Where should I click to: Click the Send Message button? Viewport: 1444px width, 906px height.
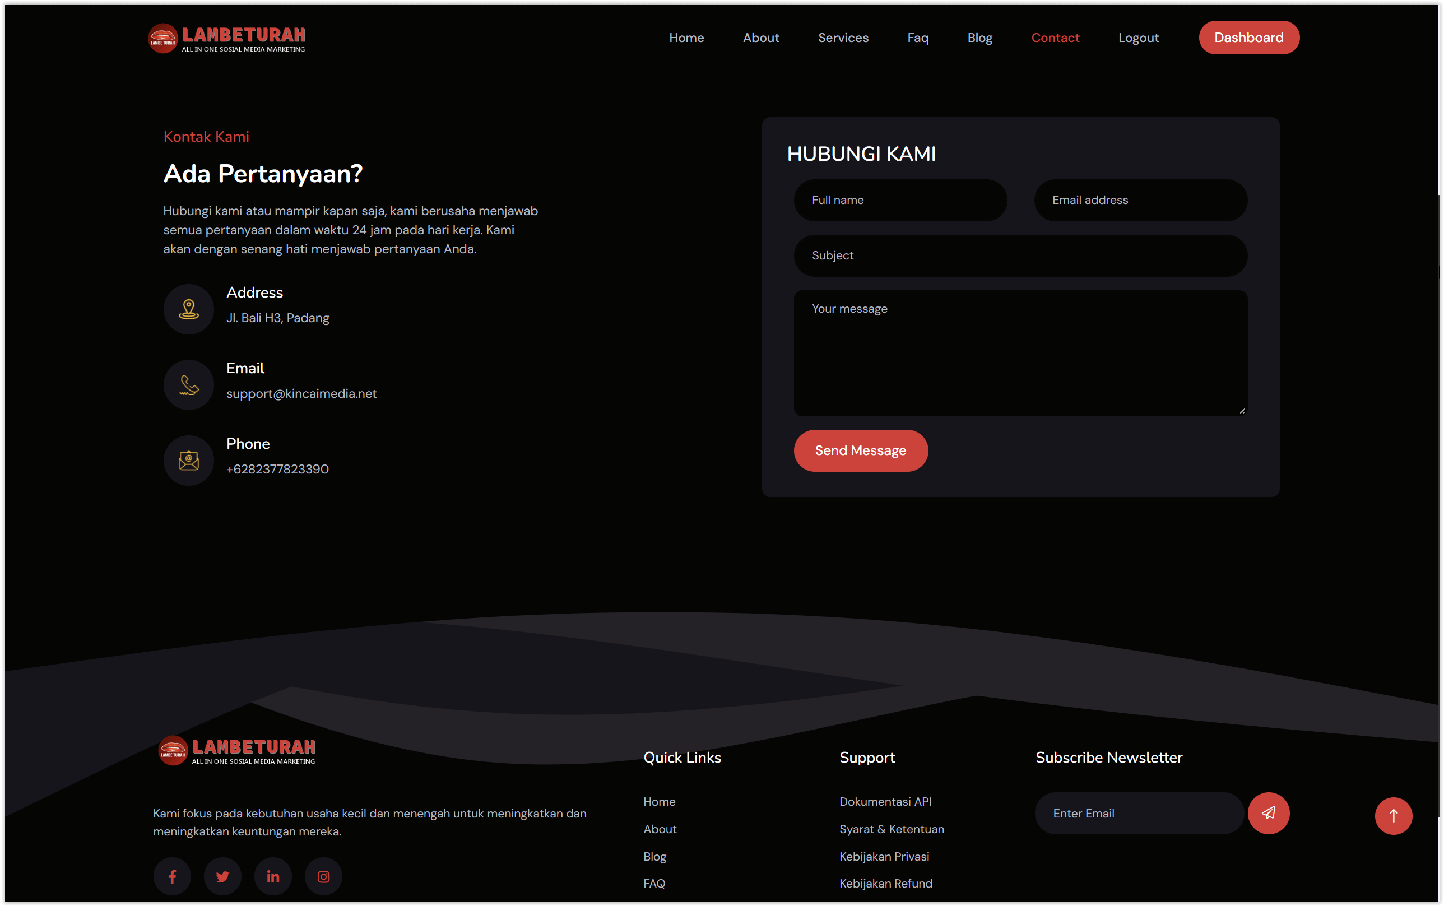(861, 450)
